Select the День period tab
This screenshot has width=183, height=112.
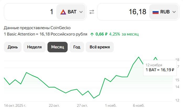pos(13,47)
